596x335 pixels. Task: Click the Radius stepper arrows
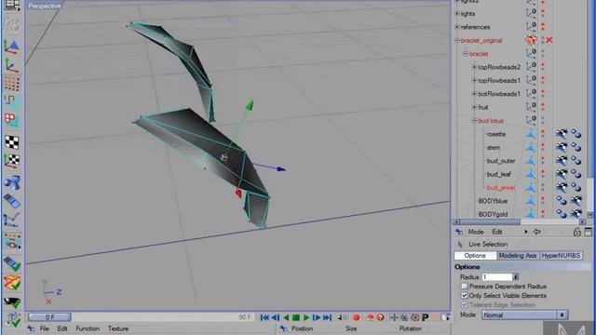[516, 277]
